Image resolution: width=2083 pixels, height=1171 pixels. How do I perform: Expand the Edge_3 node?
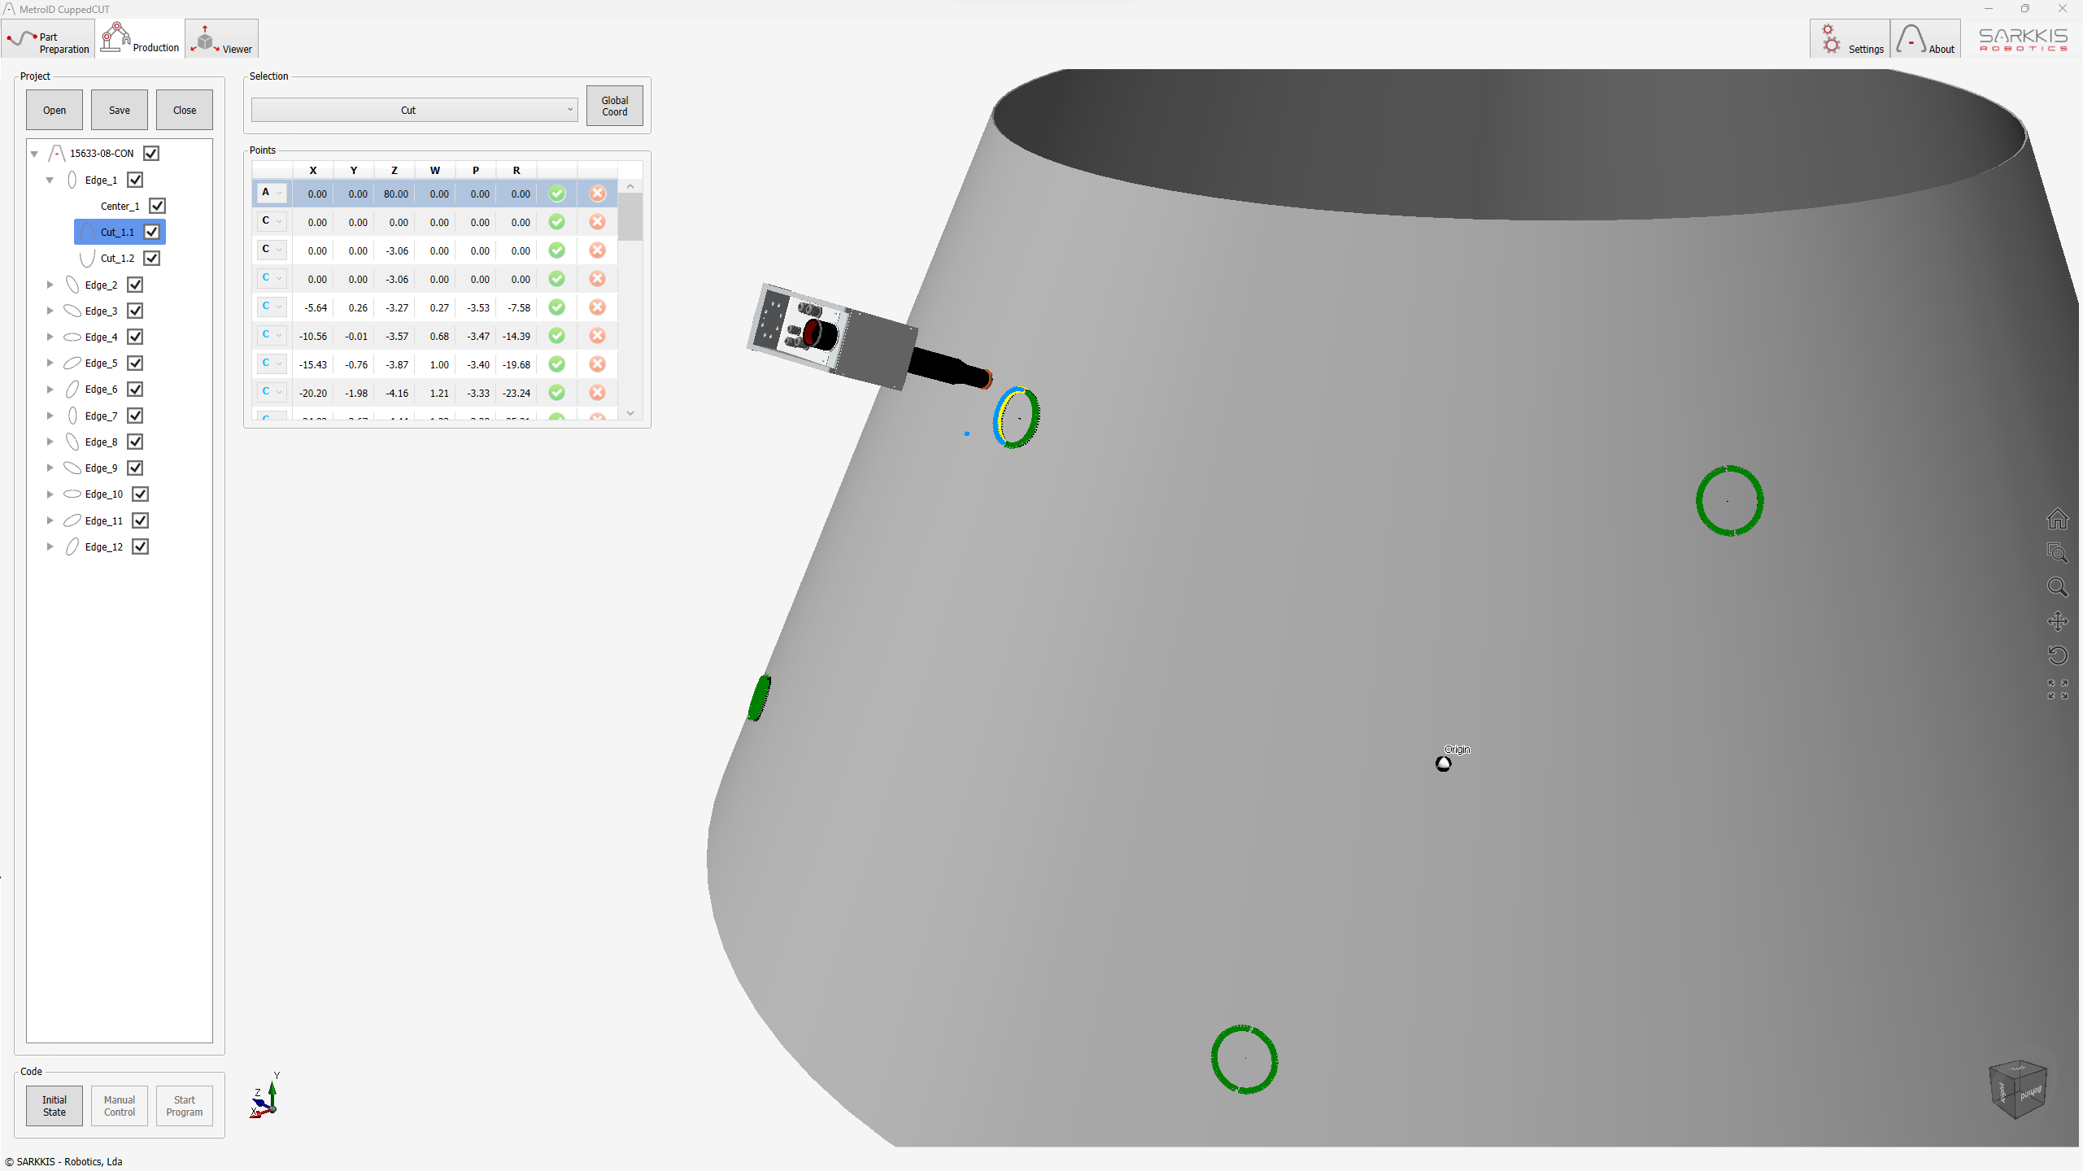(x=50, y=311)
